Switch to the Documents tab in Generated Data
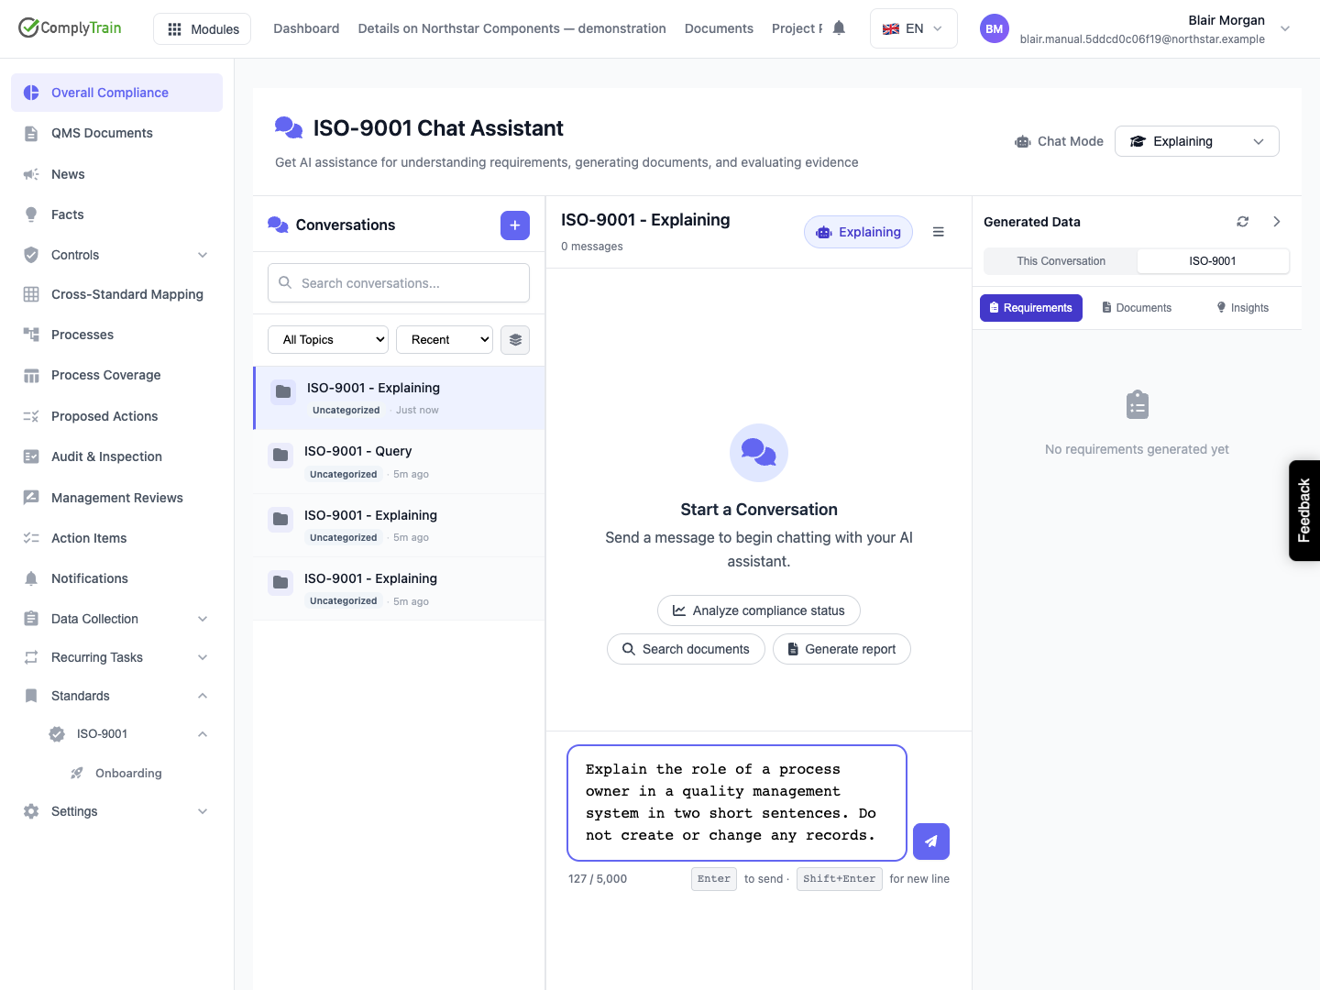1320x990 pixels. click(1137, 308)
